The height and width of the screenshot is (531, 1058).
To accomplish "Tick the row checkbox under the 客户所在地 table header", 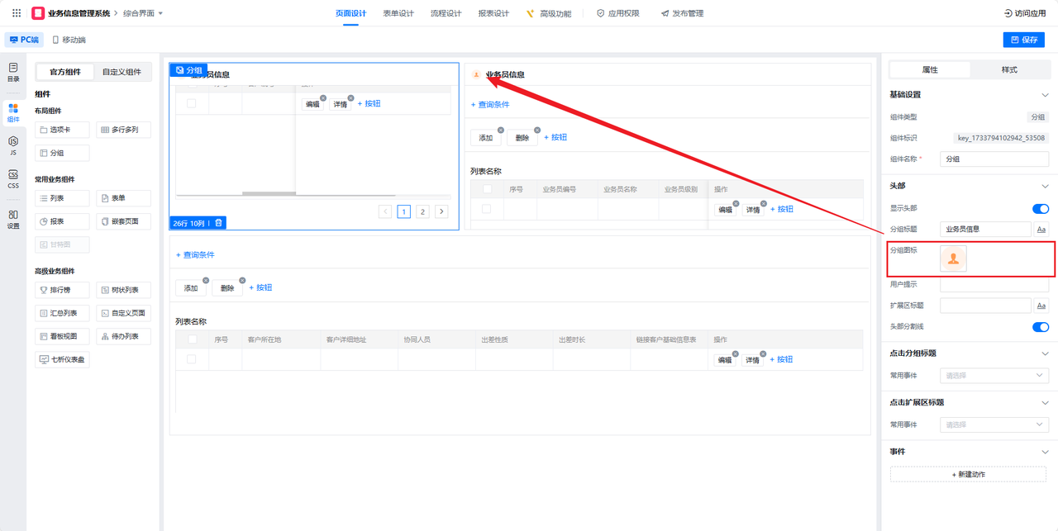I will click(x=192, y=359).
